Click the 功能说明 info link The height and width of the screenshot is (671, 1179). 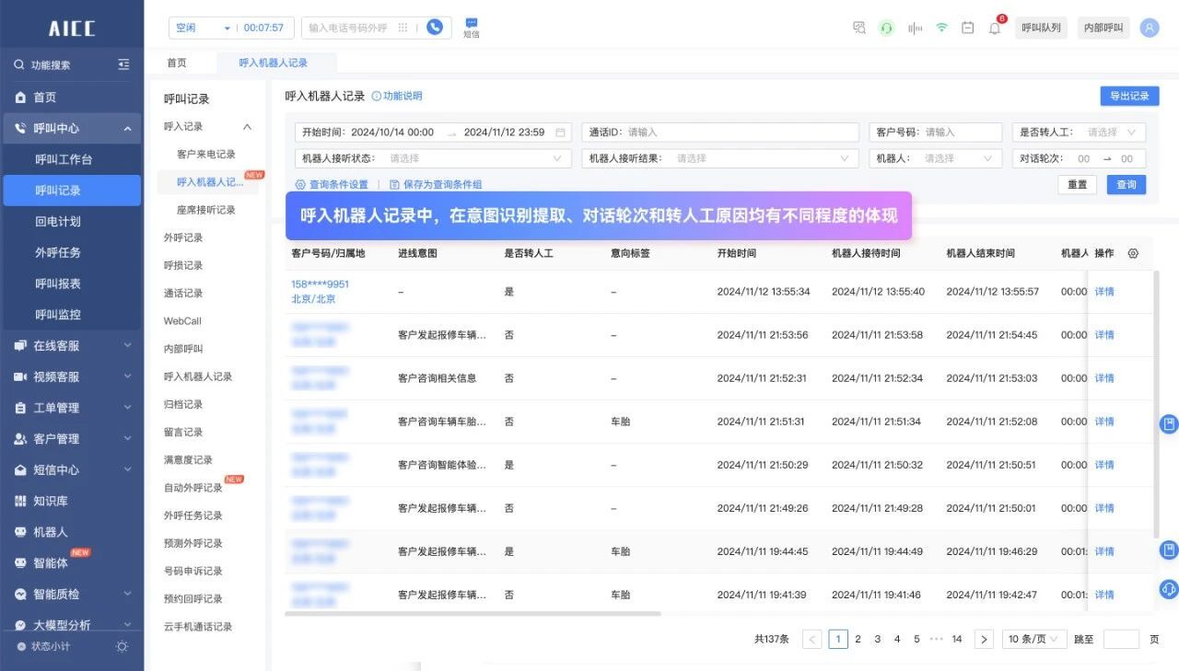[397, 96]
